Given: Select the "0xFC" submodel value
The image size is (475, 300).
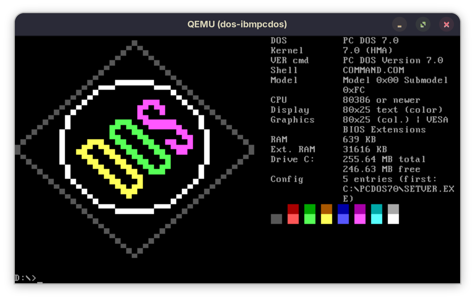Looking at the screenshot, I should [x=354, y=90].
